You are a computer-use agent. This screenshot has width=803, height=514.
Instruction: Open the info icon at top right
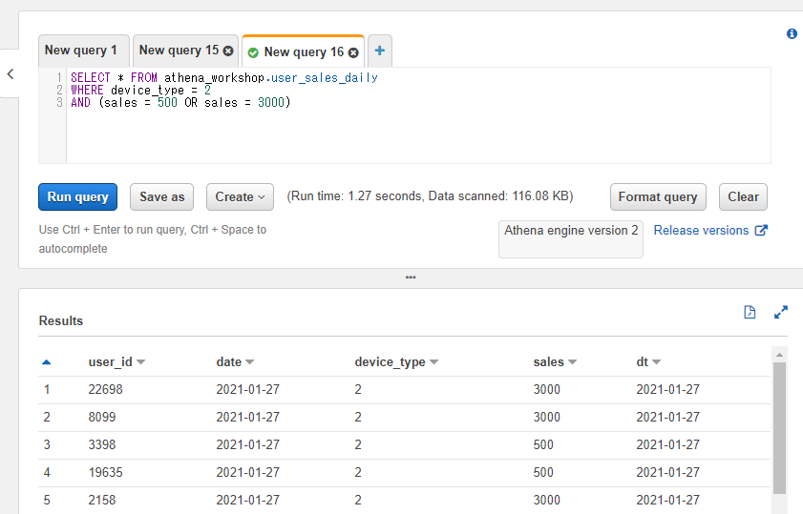pos(792,33)
